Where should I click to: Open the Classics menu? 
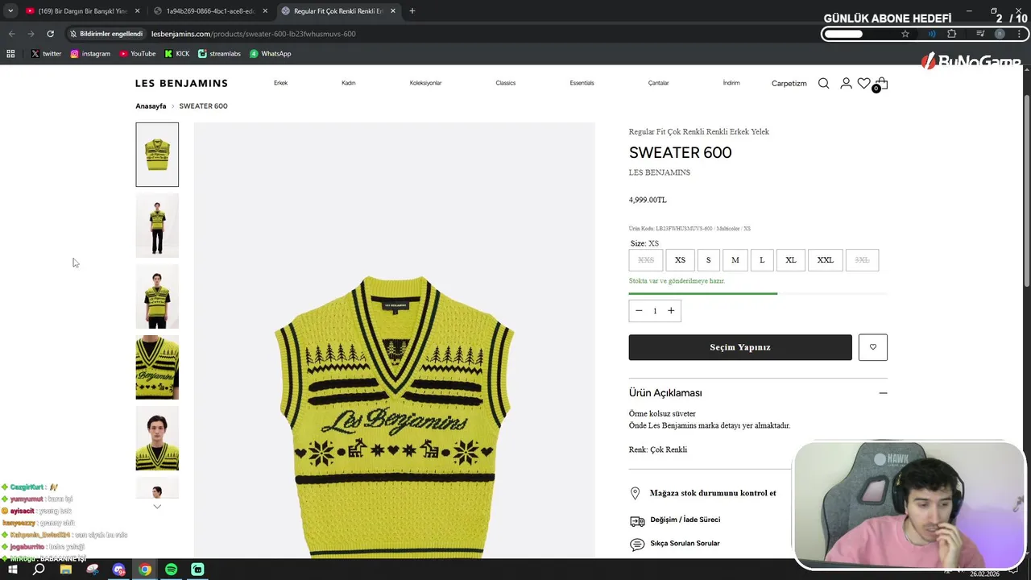pos(506,83)
